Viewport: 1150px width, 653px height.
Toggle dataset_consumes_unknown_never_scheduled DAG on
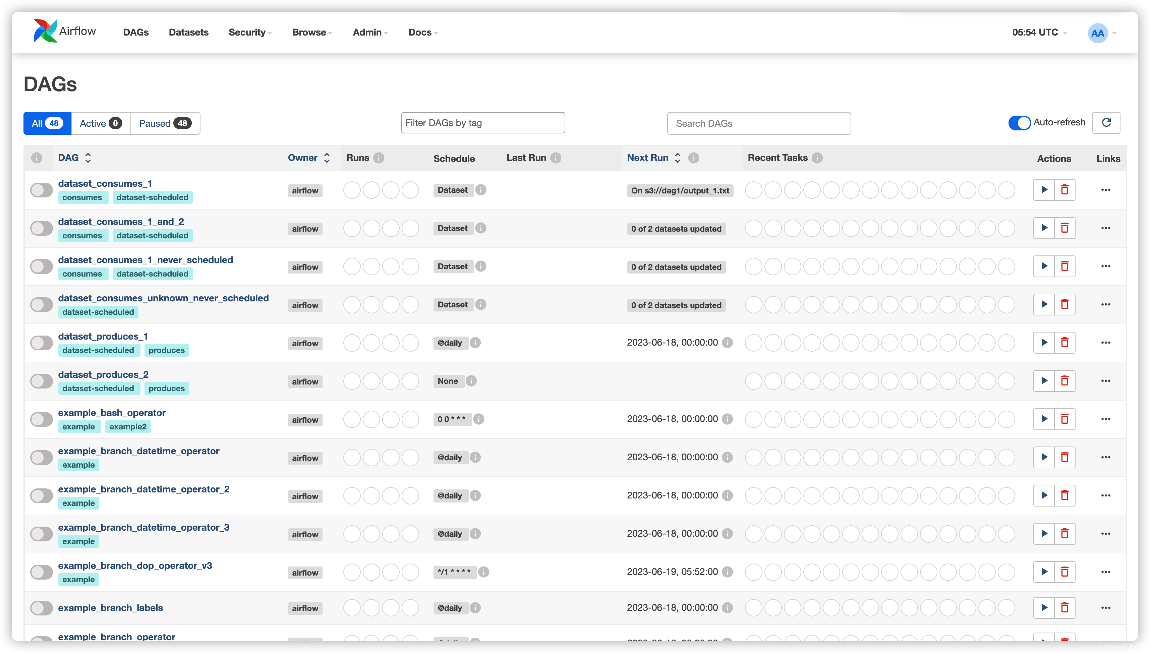41,305
